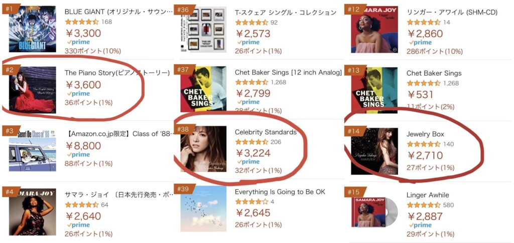Open the Celebrity Standards album cover

pos(203,149)
